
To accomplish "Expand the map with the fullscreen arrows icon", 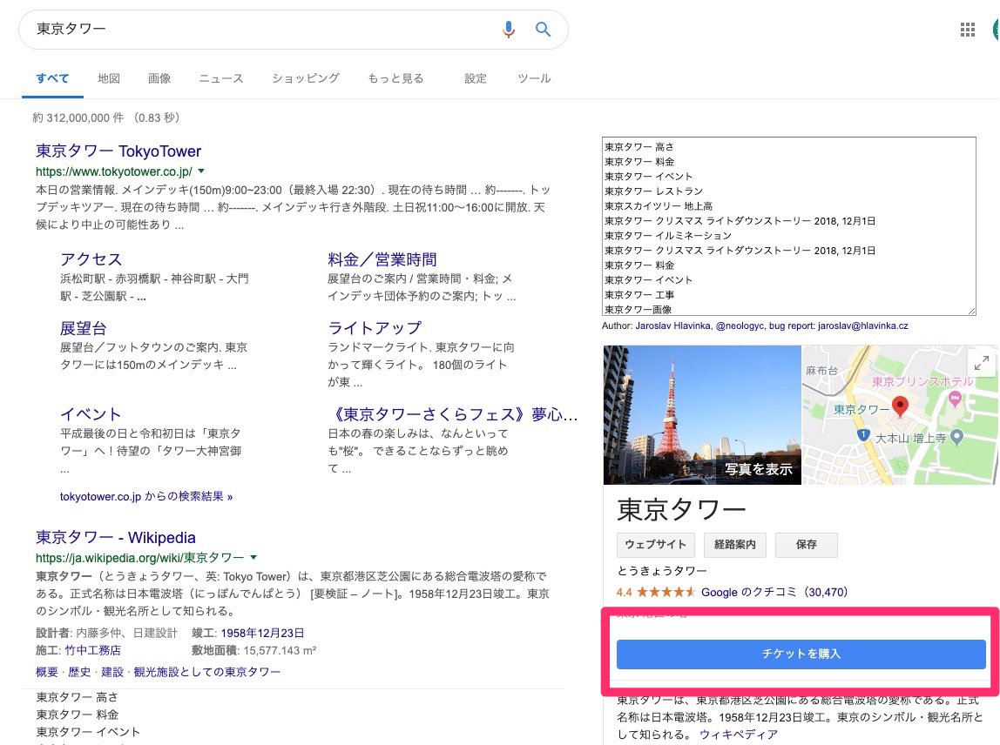I will (982, 363).
